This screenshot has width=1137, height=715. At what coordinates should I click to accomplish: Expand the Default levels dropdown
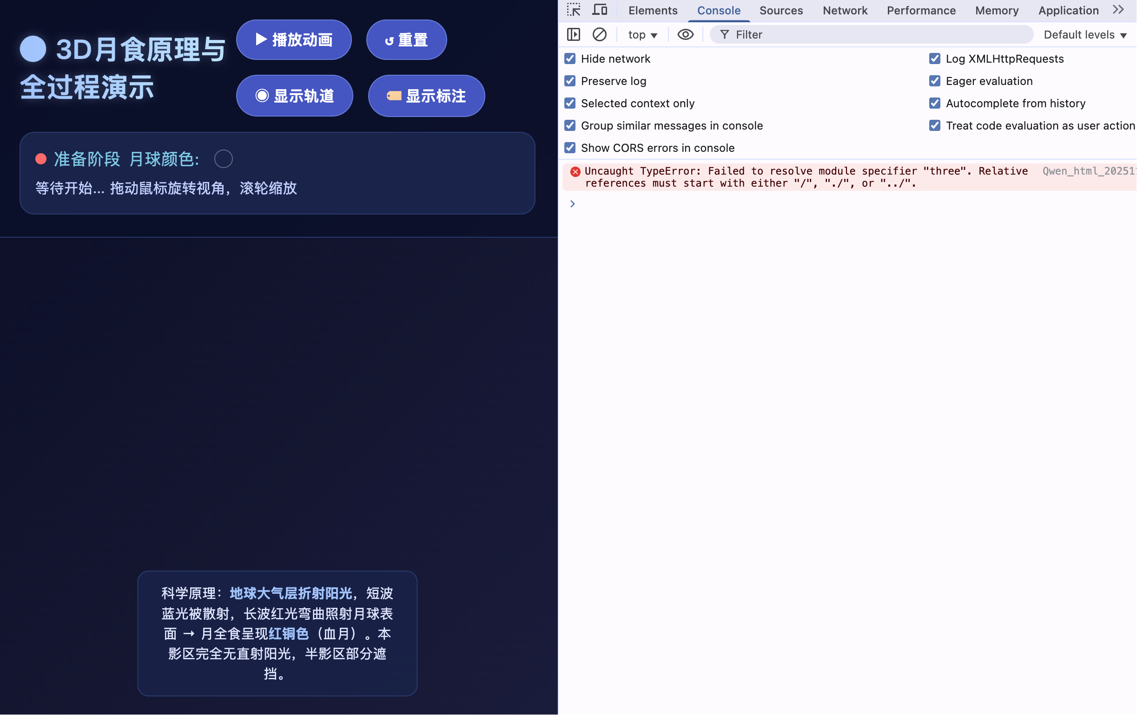[x=1085, y=35]
